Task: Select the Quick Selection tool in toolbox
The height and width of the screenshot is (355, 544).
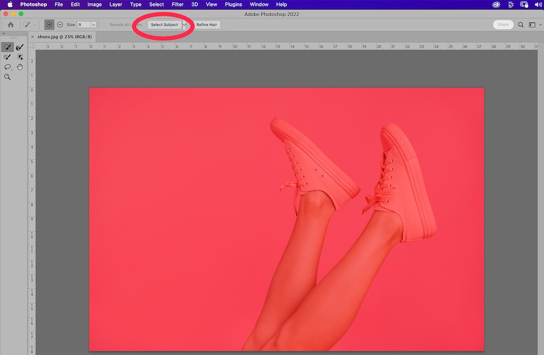Action: point(8,47)
